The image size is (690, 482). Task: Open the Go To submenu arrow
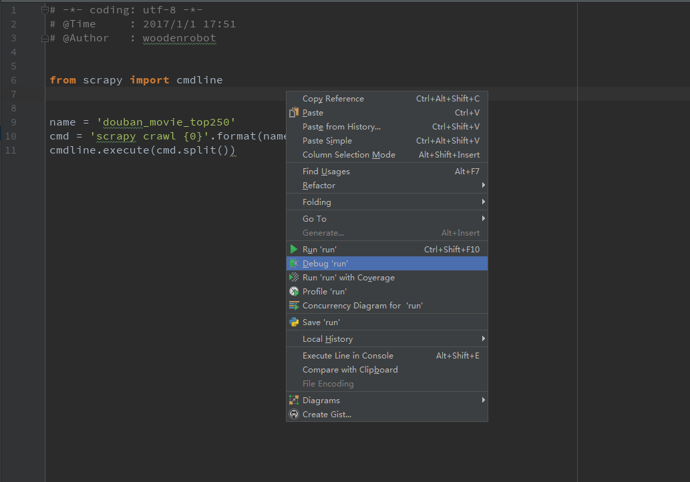[483, 219]
